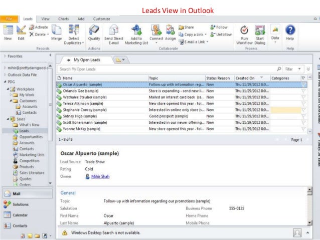Sort by Topic column header
The image size is (320, 240).
(177, 78)
